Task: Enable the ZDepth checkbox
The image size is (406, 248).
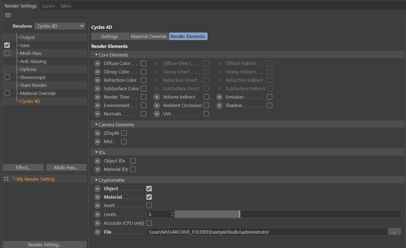Action: [x=124, y=133]
